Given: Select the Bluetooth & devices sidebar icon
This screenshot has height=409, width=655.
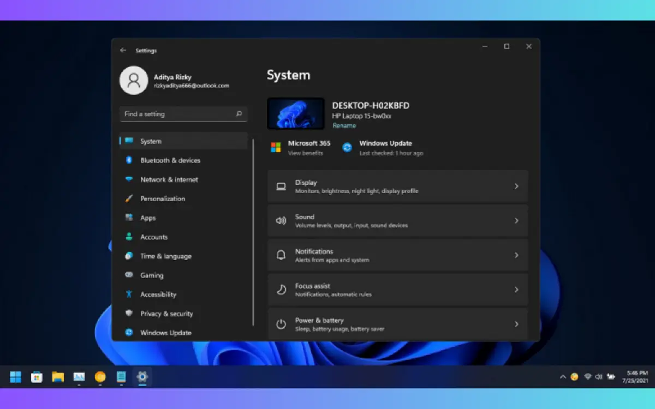Looking at the screenshot, I should (129, 160).
